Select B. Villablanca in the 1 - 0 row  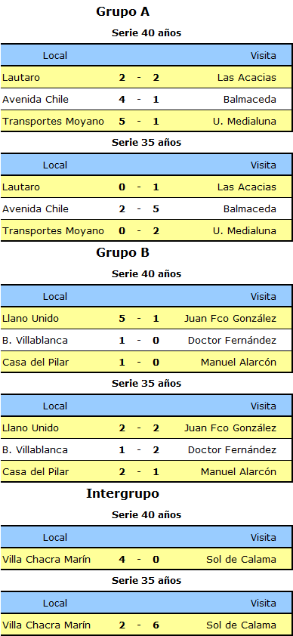pos(35,341)
